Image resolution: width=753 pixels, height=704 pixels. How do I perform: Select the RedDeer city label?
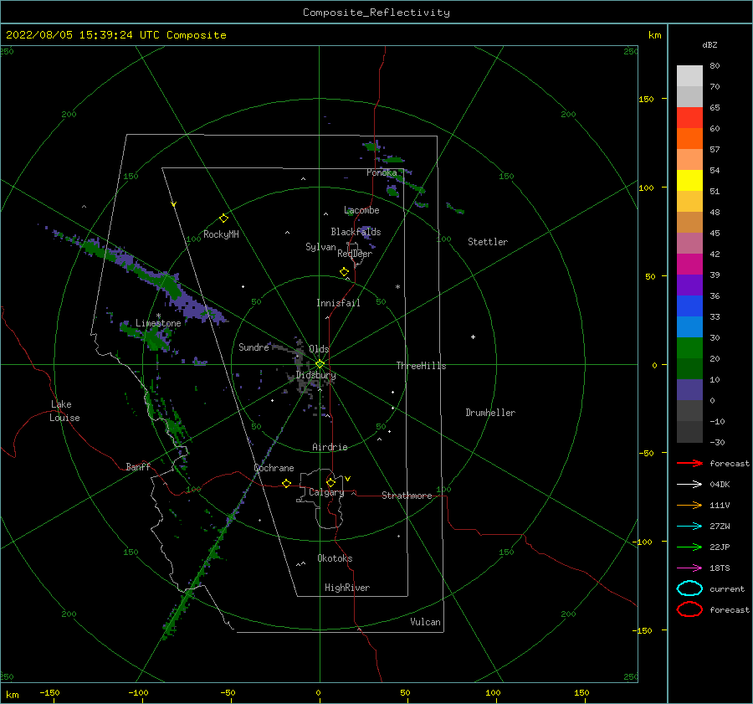[355, 254]
